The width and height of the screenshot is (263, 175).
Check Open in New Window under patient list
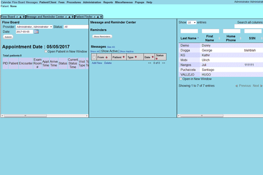[181, 79]
